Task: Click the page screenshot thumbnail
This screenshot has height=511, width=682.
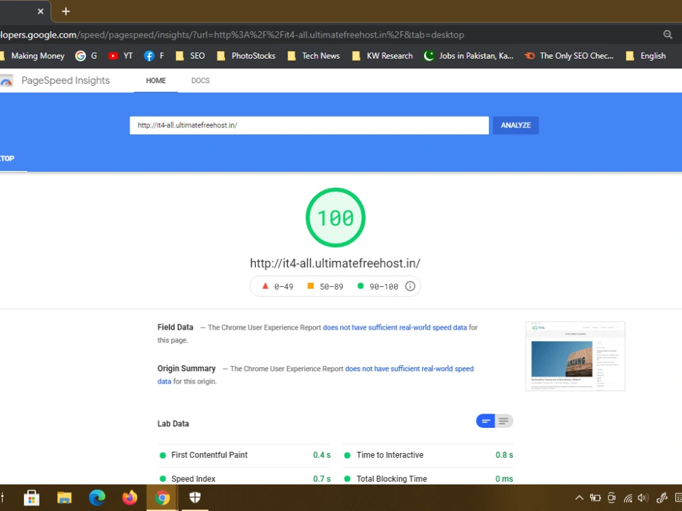Action: pos(575,356)
